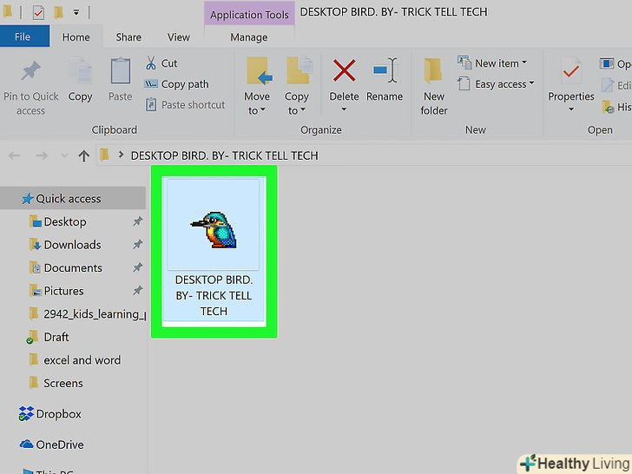Image resolution: width=632 pixels, height=474 pixels.
Task: Expand the Easy access dropdown
Action: pos(531,83)
